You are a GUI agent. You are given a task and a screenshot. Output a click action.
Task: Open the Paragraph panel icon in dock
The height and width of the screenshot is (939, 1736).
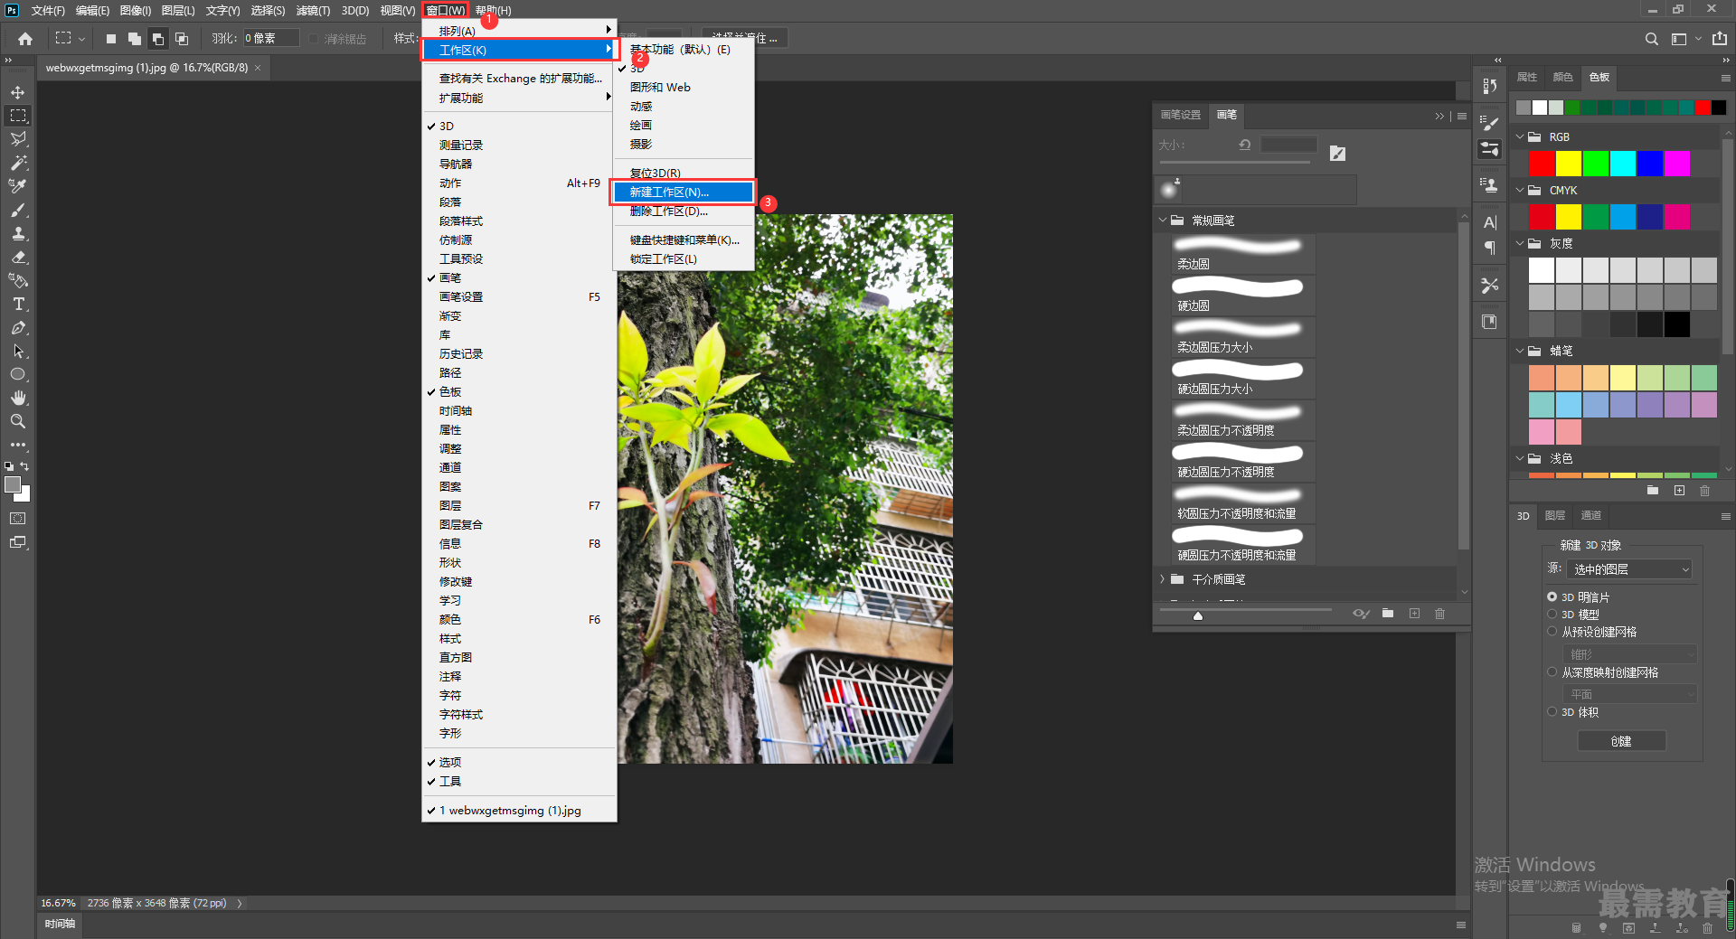click(1489, 248)
